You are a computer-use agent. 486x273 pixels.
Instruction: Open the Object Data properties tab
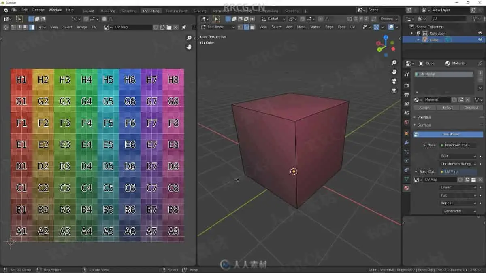(407, 179)
